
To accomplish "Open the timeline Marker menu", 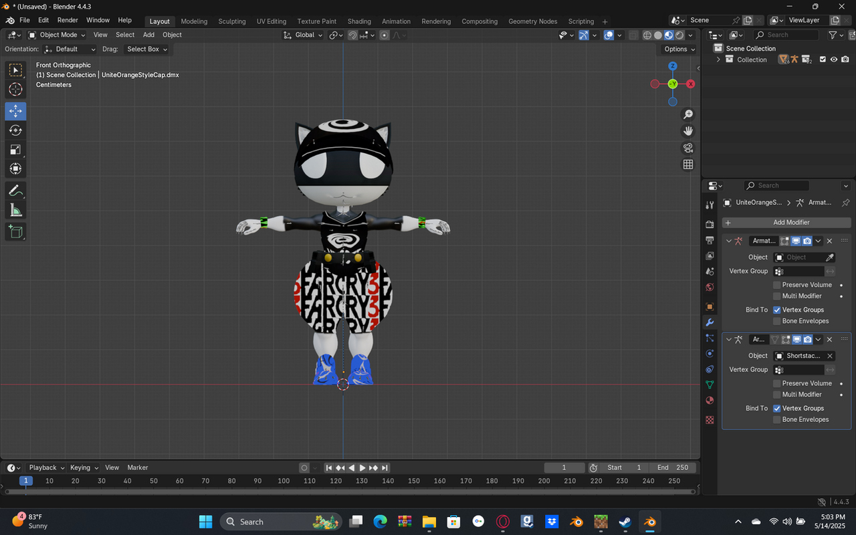I will tap(138, 467).
